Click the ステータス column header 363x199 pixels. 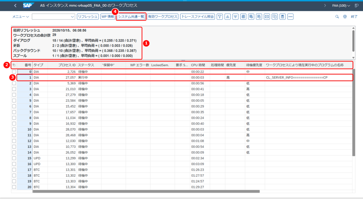pos(89,65)
